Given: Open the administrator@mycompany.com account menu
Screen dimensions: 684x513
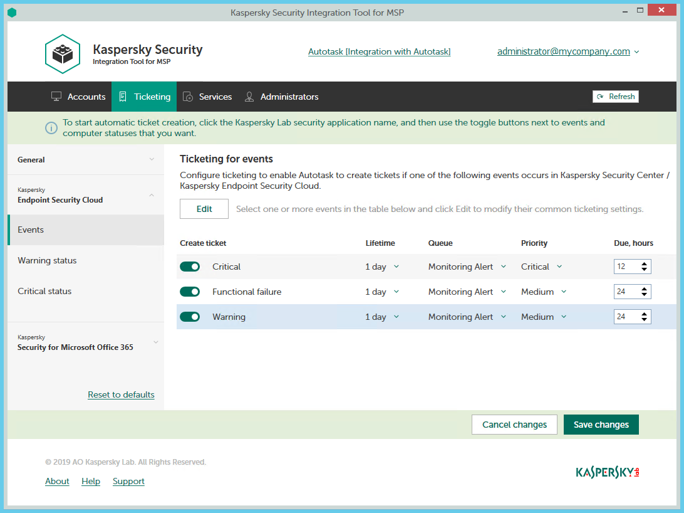Looking at the screenshot, I should click(x=567, y=52).
